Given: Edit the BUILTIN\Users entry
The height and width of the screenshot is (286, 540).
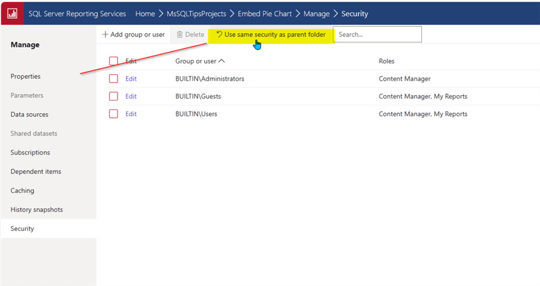Looking at the screenshot, I should click(x=131, y=114).
